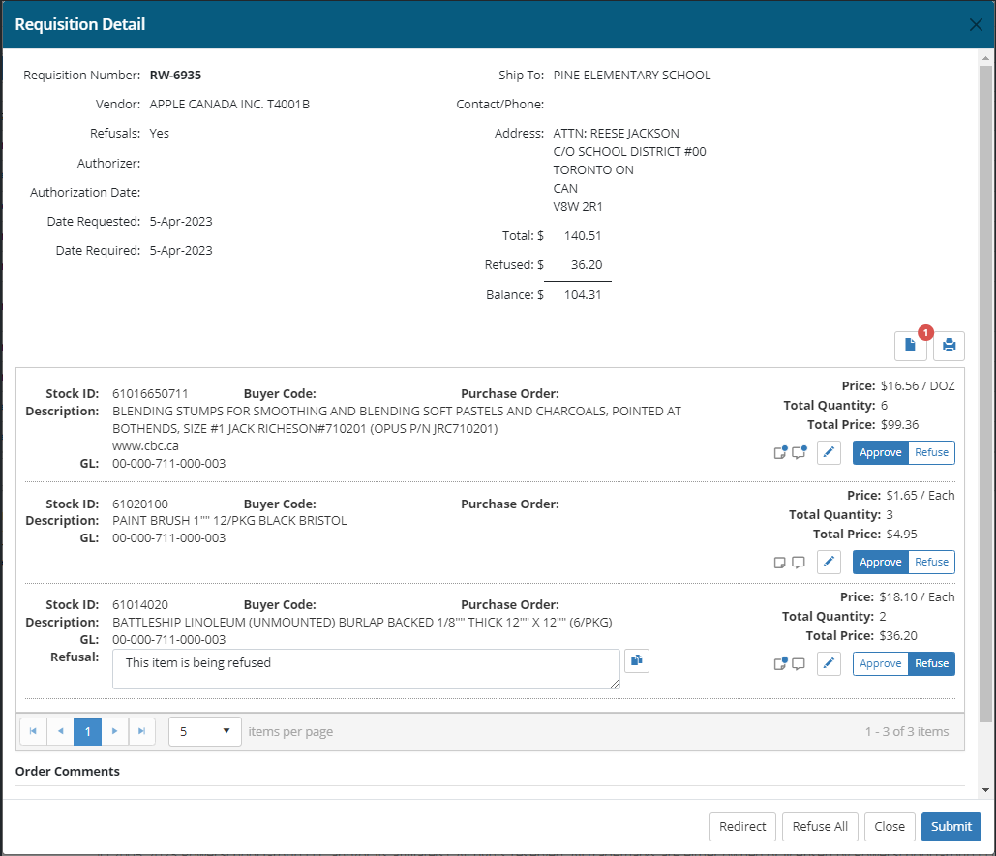Click into the Refusal reason text box
Viewport: 996px width, 856px height.
tap(366, 669)
